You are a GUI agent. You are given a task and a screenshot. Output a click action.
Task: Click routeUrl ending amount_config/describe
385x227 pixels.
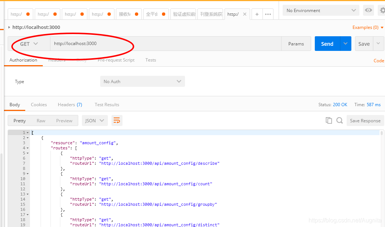pyautogui.click(x=159, y=163)
